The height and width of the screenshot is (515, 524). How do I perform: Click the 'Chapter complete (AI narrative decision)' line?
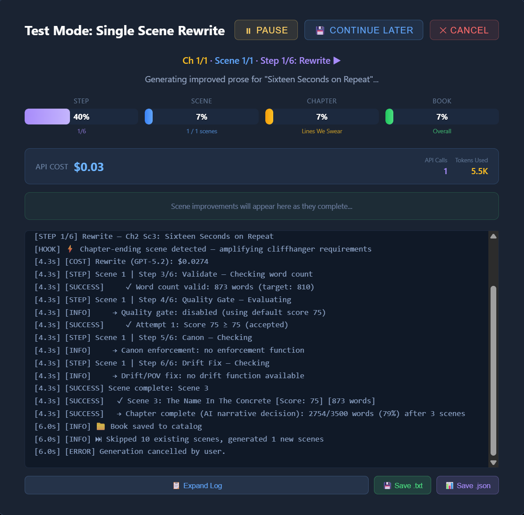pyautogui.click(x=249, y=413)
